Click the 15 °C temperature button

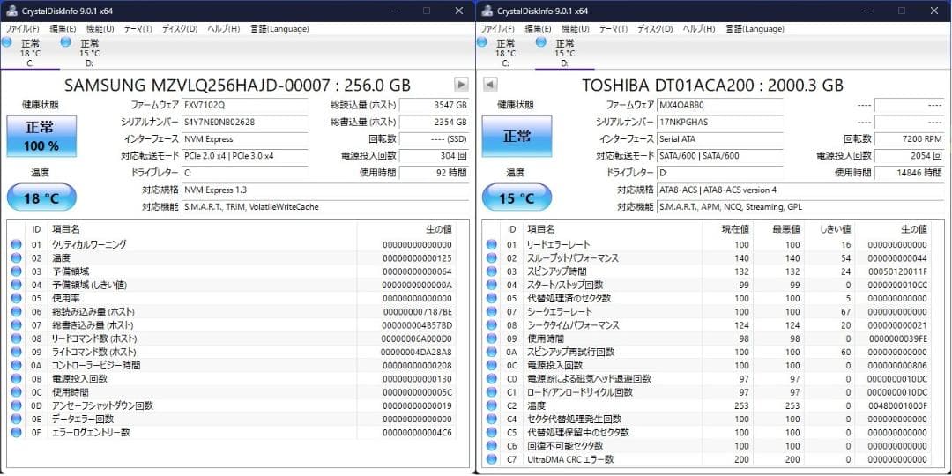coord(517,198)
